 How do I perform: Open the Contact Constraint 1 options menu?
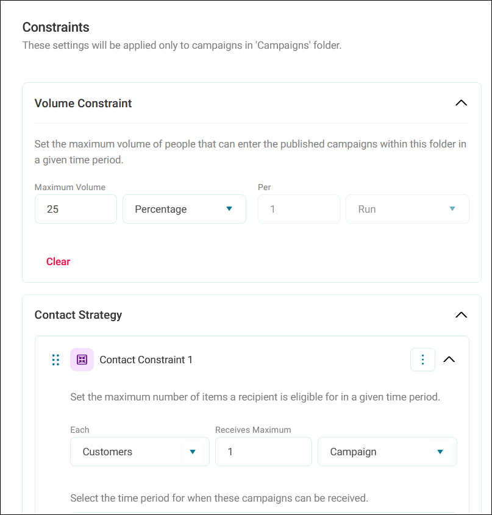[422, 360]
